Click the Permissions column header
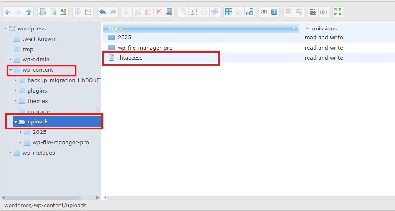The width and height of the screenshot is (395, 211). 321,29
